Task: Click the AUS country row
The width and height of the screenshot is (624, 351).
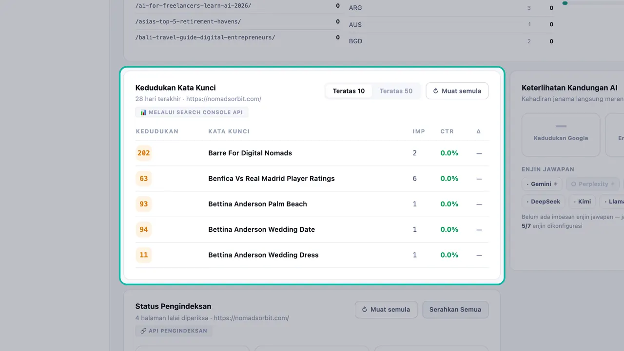Action: [451, 24]
